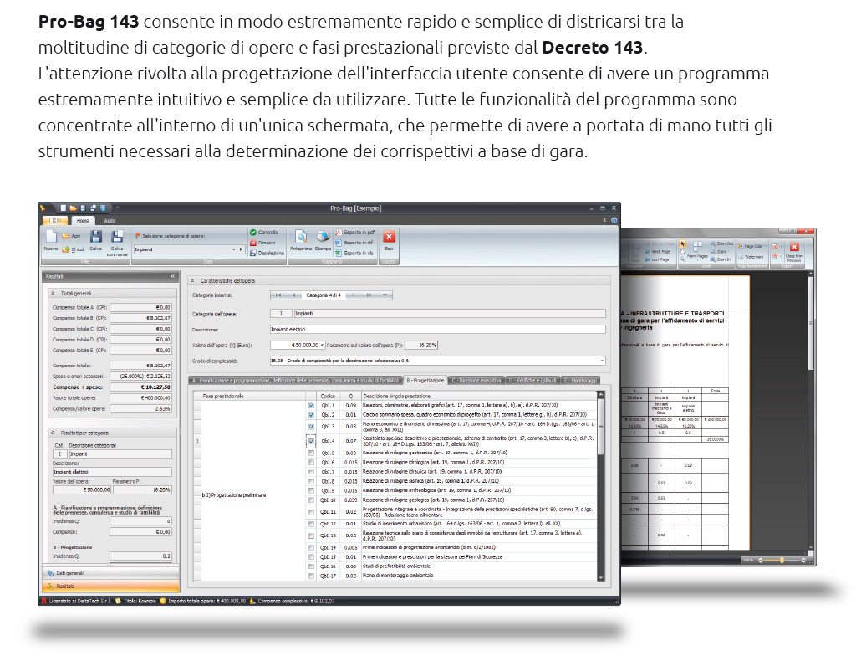Collapse the Totali generali section
The height and width of the screenshot is (661, 856).
53,294
